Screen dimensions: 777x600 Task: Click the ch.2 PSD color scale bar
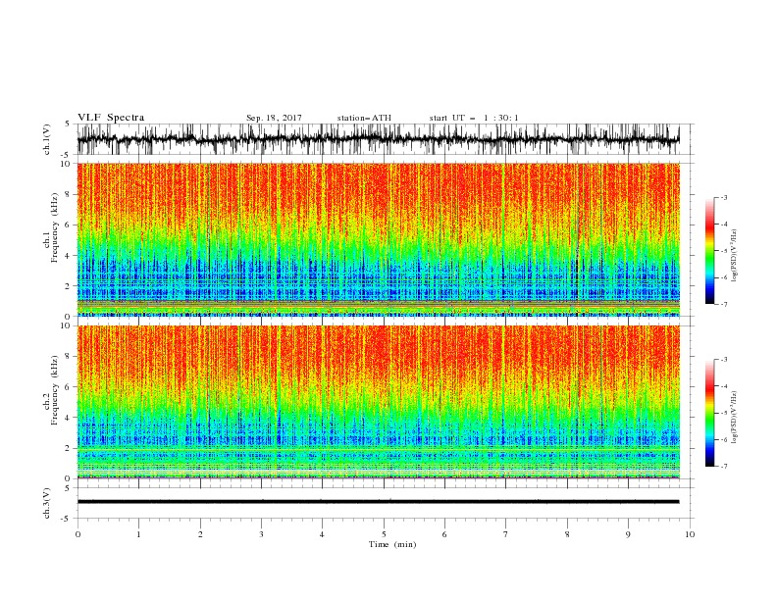[x=710, y=413]
